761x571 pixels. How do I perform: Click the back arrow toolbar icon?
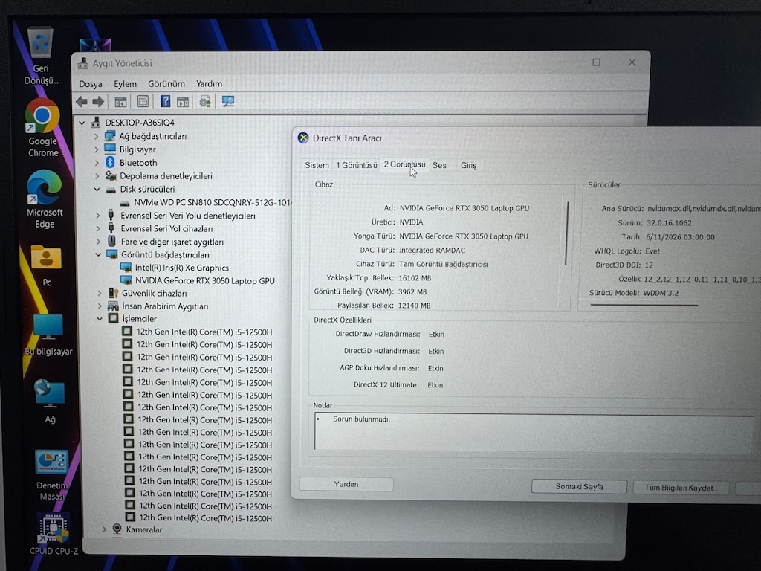tap(82, 101)
